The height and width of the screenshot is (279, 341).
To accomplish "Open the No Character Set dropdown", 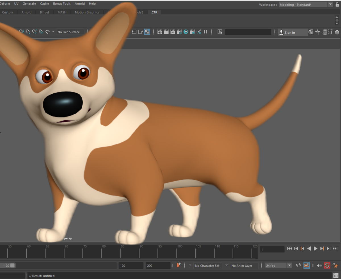I will point(207,265).
